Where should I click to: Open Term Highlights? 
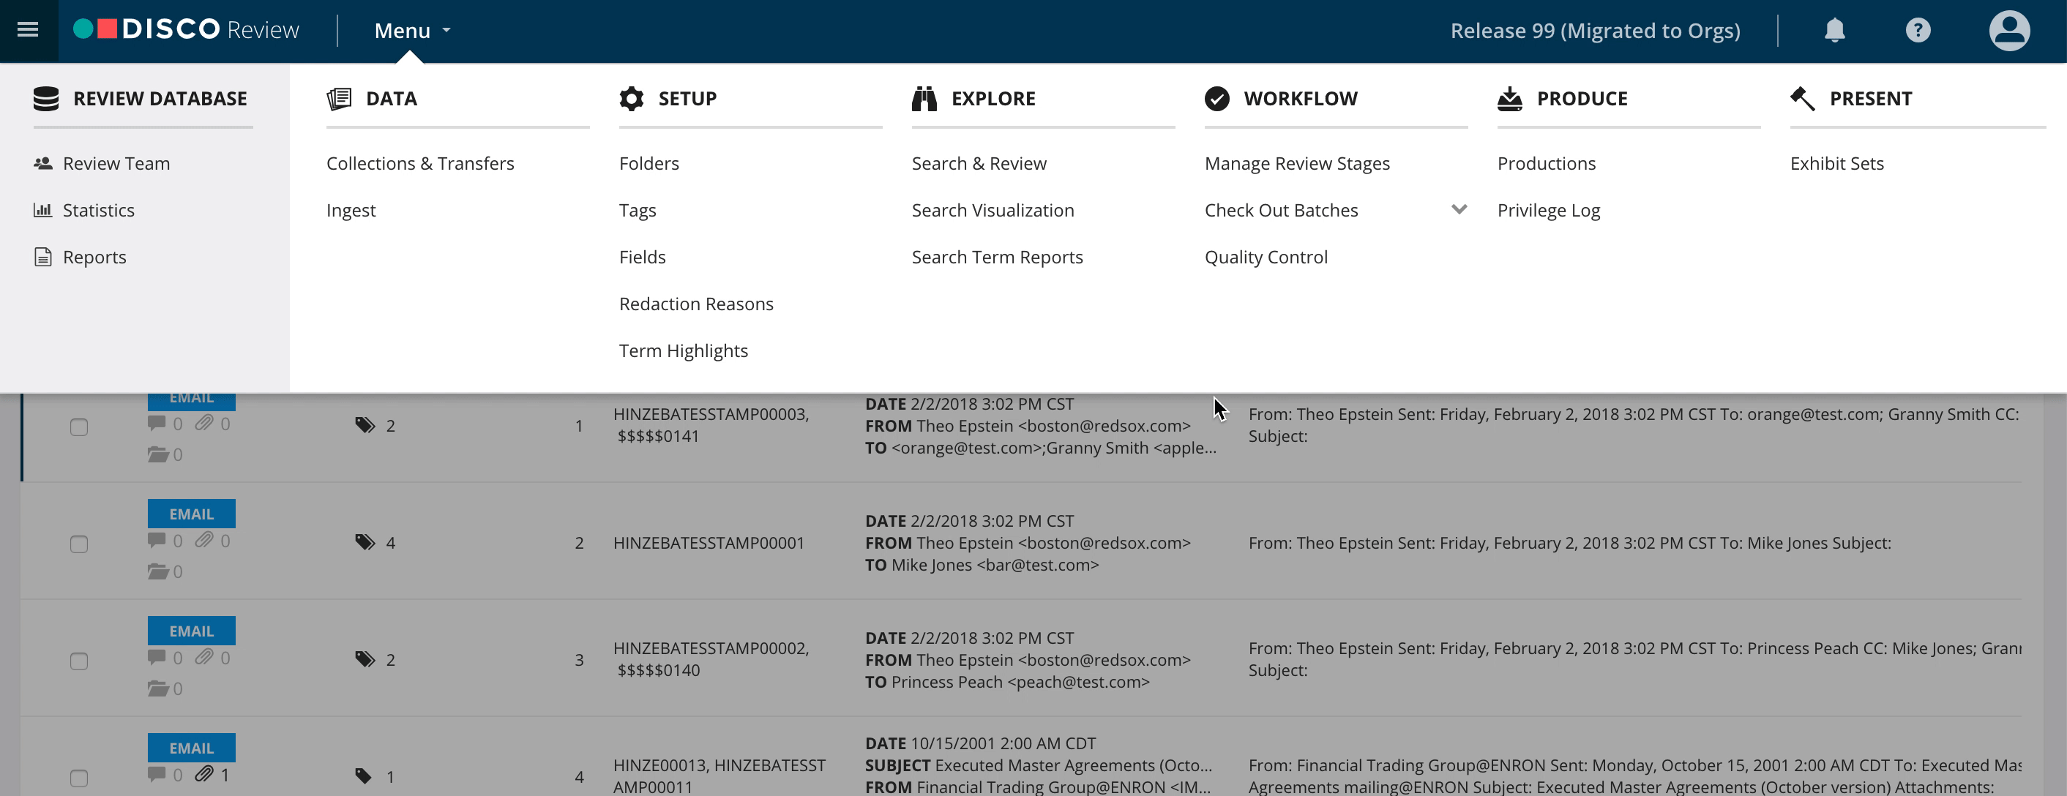[x=684, y=350]
